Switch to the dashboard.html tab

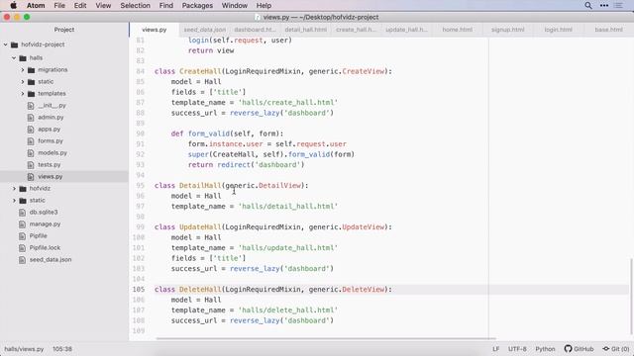pos(256,30)
